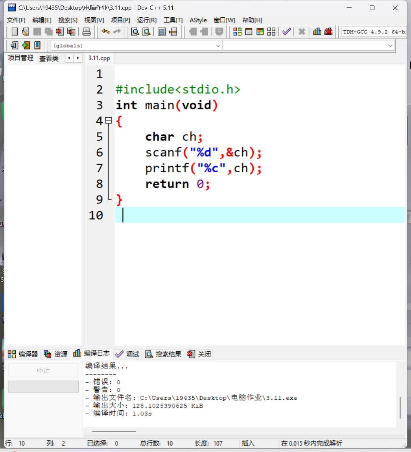Print the file with the printer icon
This screenshot has height=452, width=411.
click(x=87, y=32)
